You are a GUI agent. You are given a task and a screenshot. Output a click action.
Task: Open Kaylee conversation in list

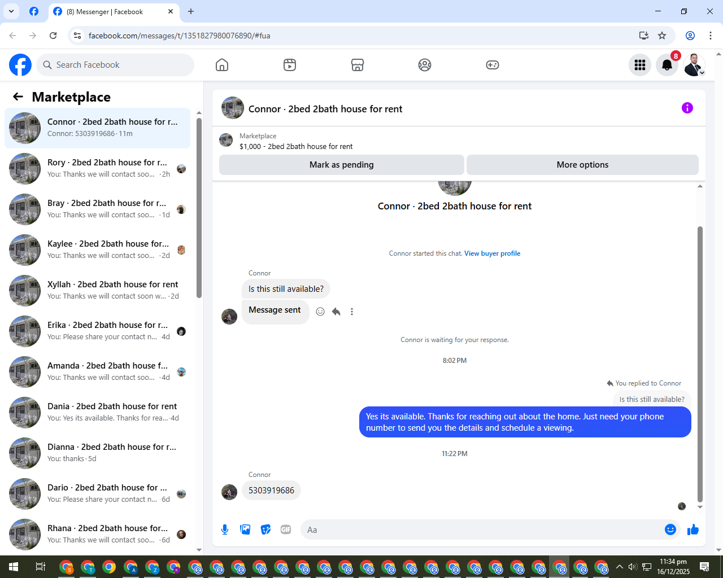[x=97, y=250]
